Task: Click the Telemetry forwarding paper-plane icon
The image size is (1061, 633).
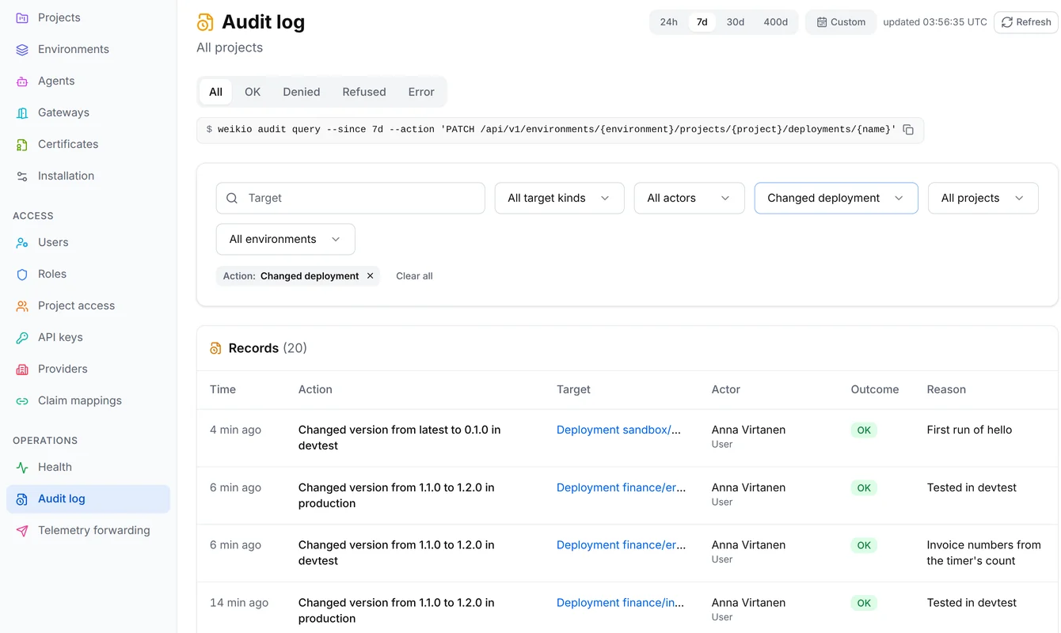Action: tap(22, 530)
